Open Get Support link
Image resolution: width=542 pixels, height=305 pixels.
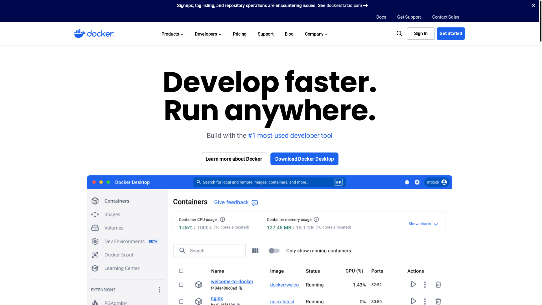point(409,17)
